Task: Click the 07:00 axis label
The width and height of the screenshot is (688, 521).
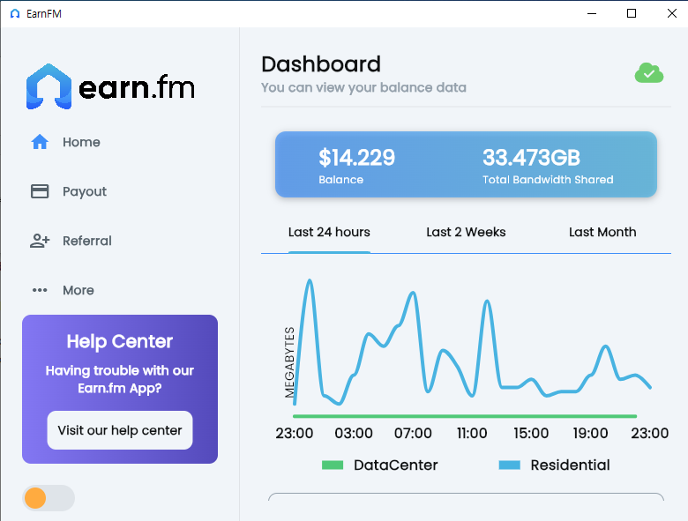Action: pos(413,434)
